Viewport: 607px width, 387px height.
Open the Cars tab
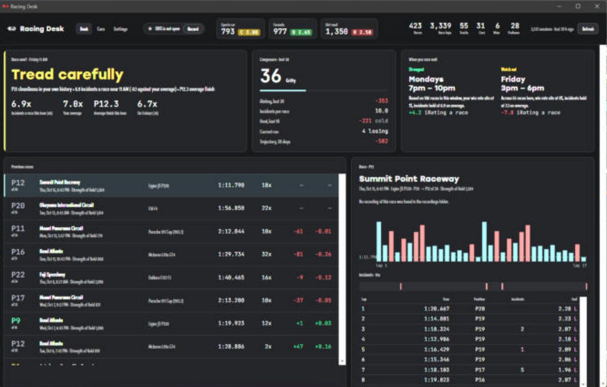[x=101, y=29]
